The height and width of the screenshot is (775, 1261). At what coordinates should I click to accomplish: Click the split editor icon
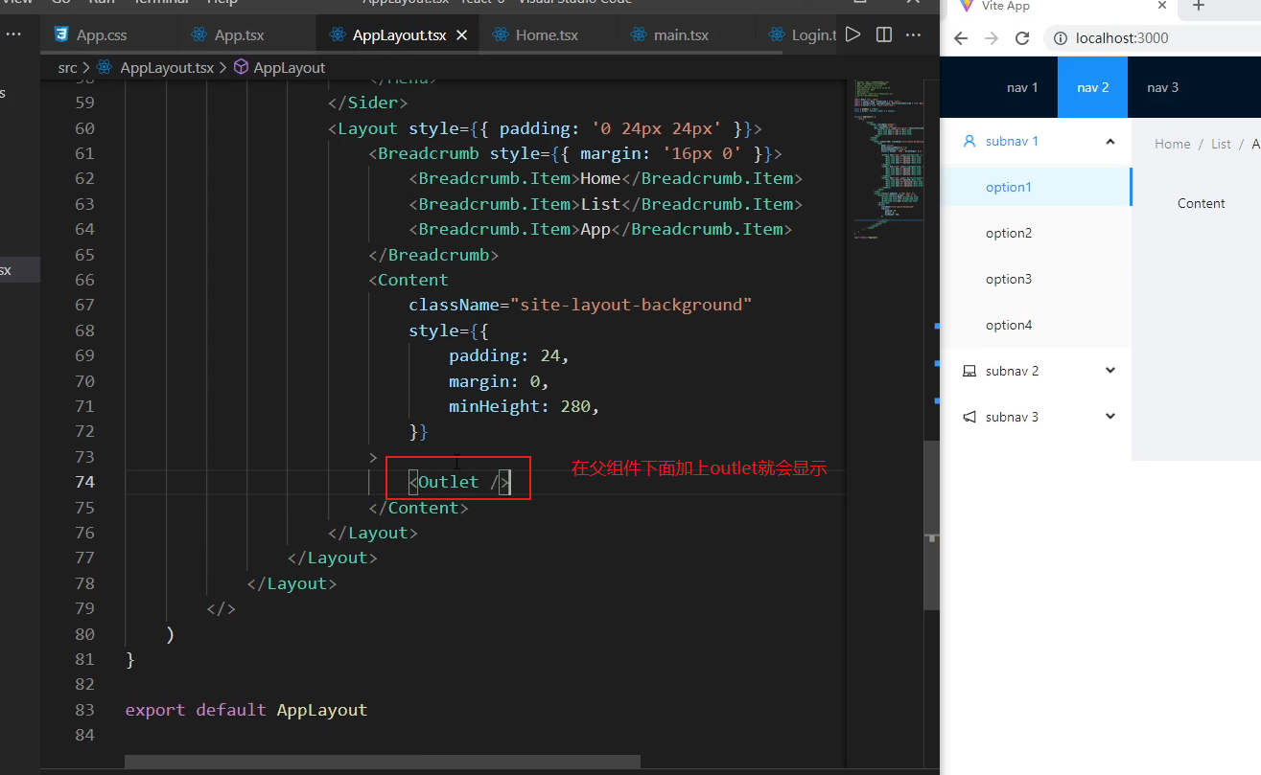point(883,34)
